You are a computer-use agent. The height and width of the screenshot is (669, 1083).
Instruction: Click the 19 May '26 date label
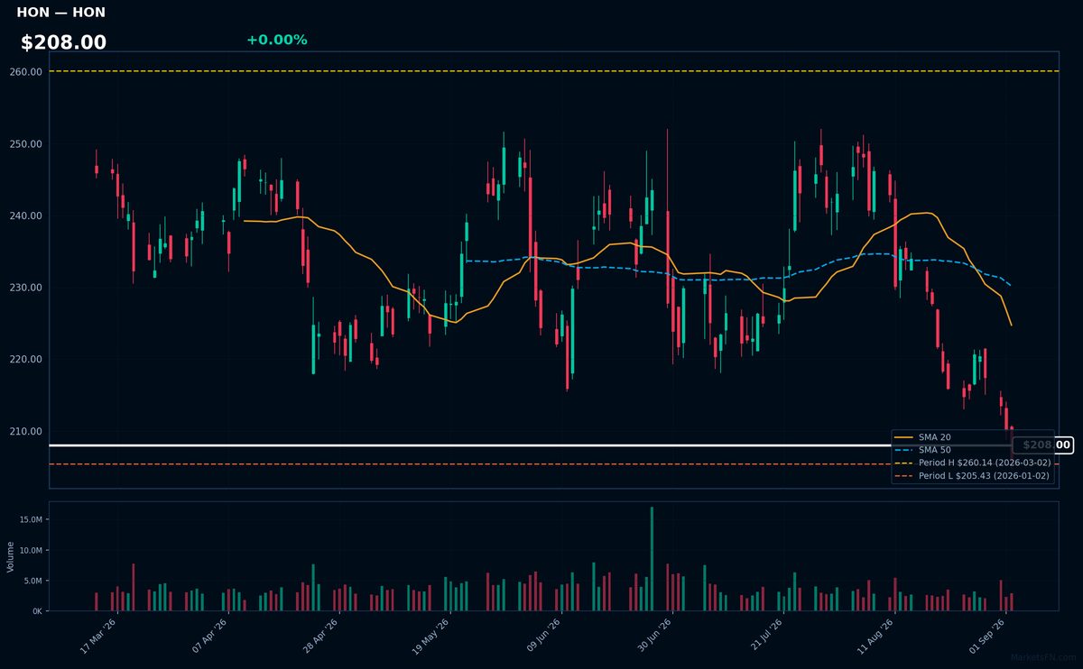click(432, 636)
